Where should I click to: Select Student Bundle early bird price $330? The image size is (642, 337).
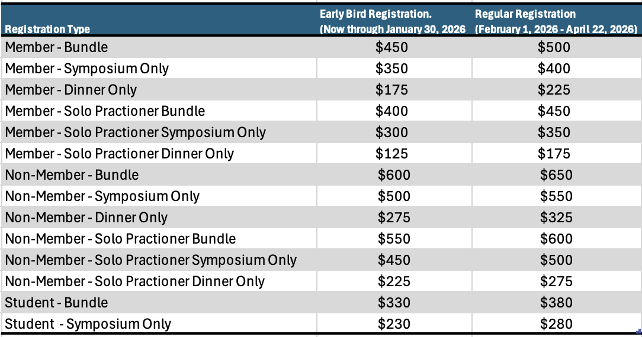click(394, 303)
